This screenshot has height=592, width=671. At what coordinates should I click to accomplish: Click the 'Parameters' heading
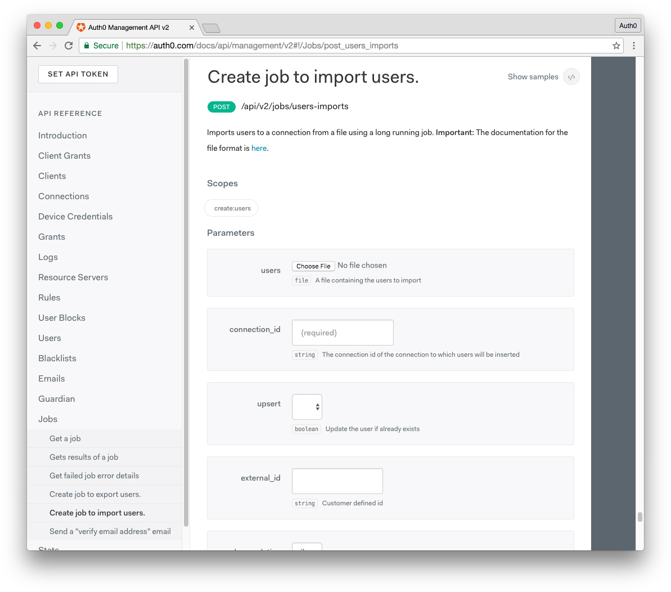(x=231, y=233)
